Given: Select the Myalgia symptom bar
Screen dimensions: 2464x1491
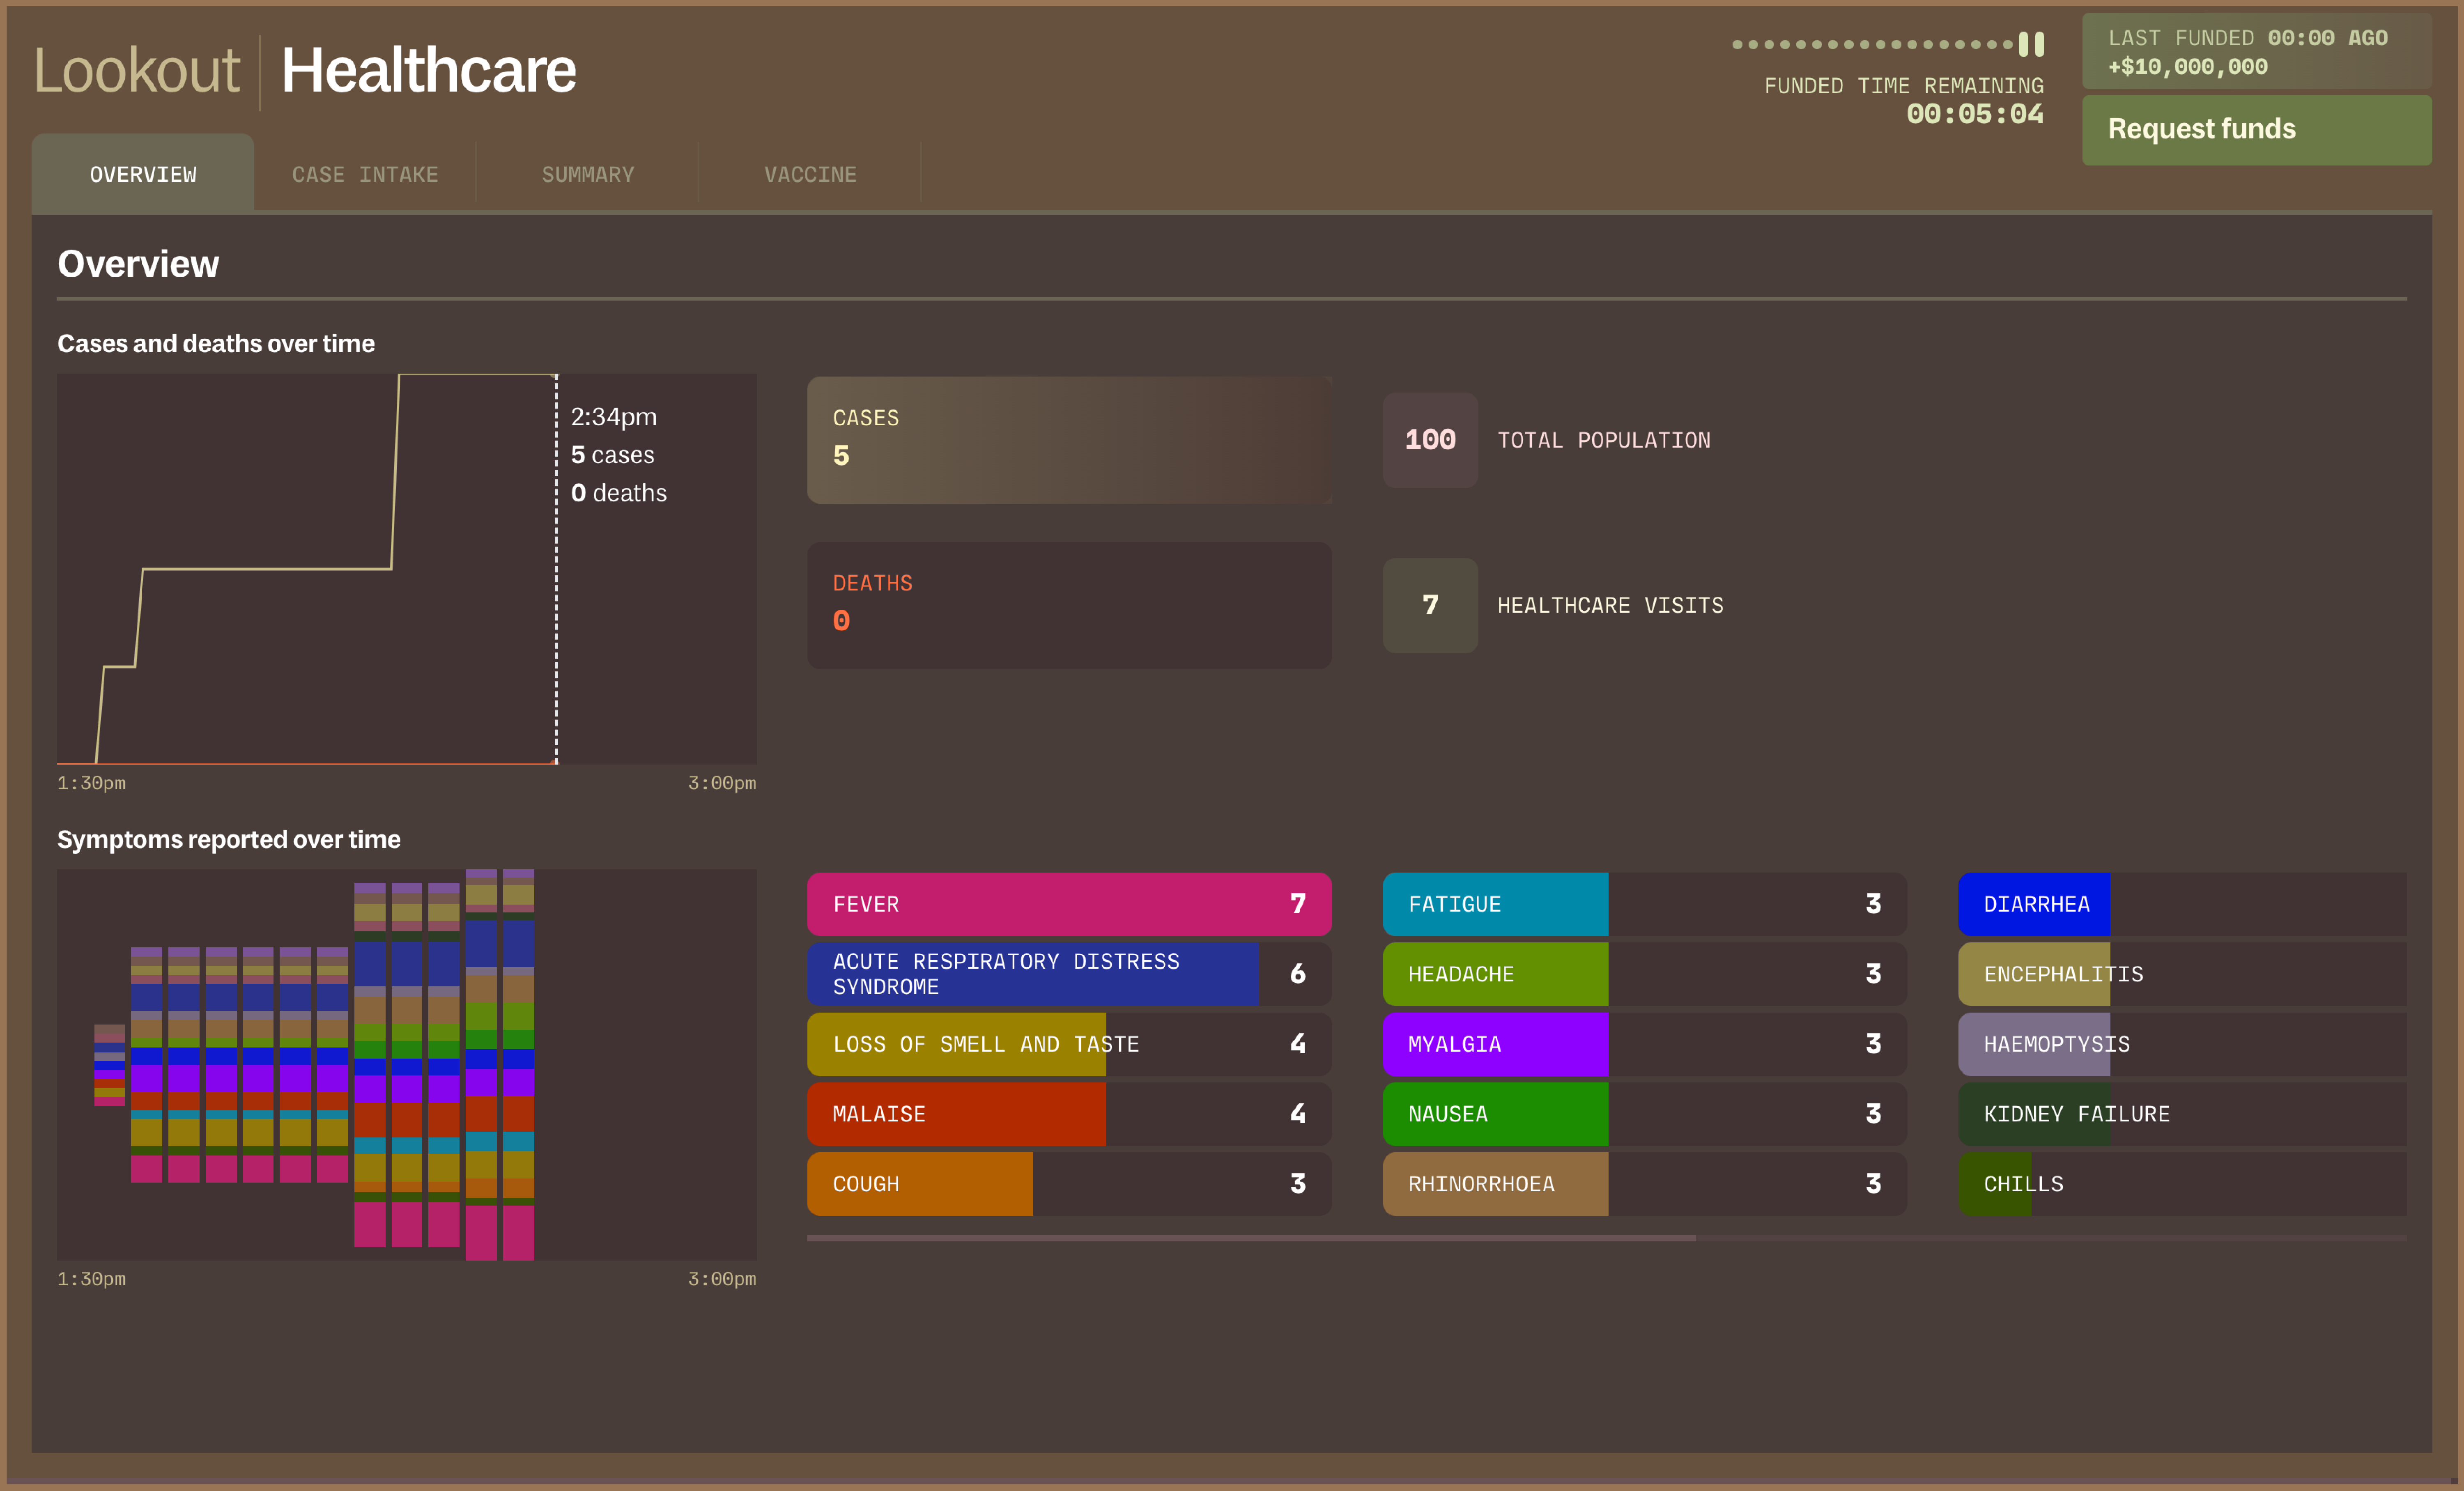Looking at the screenshot, I should point(1645,1044).
